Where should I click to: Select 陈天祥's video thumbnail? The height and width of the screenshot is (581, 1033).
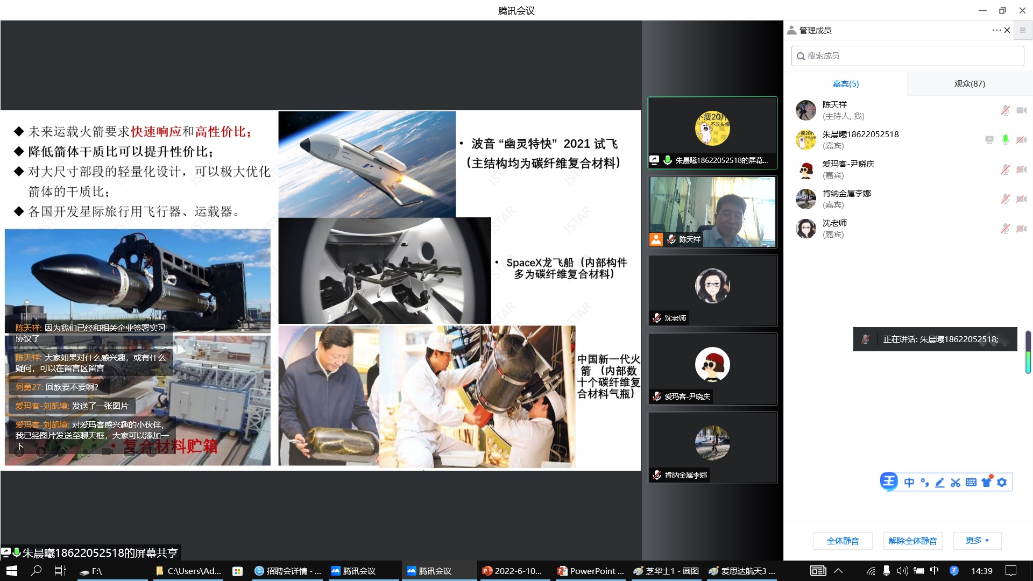pos(712,211)
